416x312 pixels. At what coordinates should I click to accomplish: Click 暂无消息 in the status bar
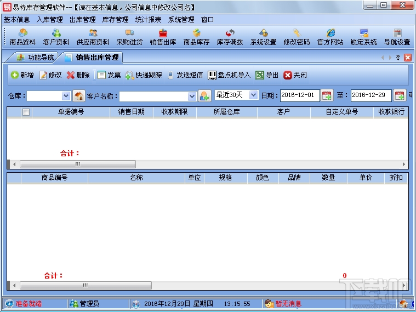(283, 304)
